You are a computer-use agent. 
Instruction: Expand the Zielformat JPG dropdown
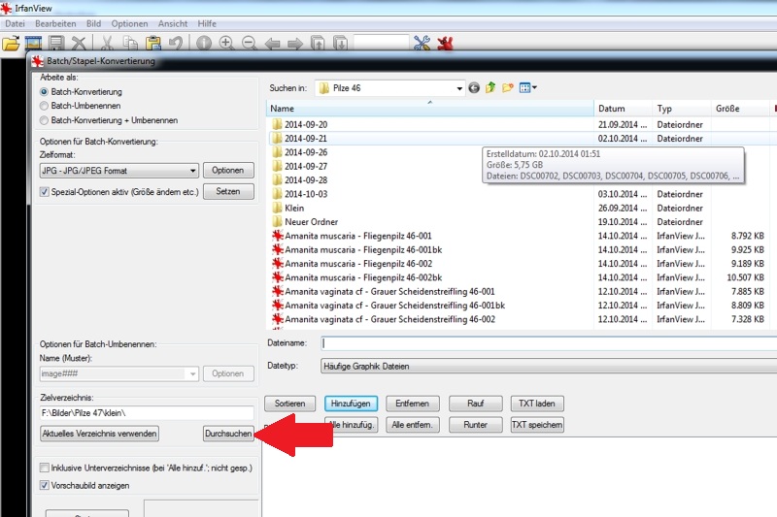[x=193, y=171]
